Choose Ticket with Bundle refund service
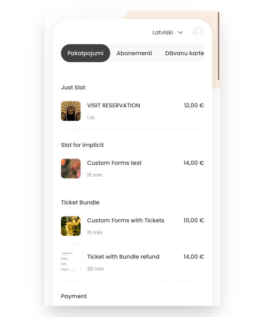 click(132, 262)
